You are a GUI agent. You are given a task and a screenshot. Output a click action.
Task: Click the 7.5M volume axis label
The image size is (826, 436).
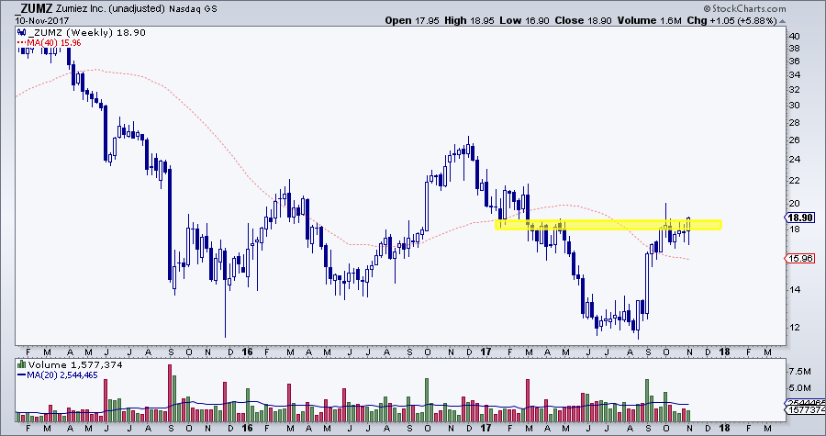pyautogui.click(x=800, y=371)
